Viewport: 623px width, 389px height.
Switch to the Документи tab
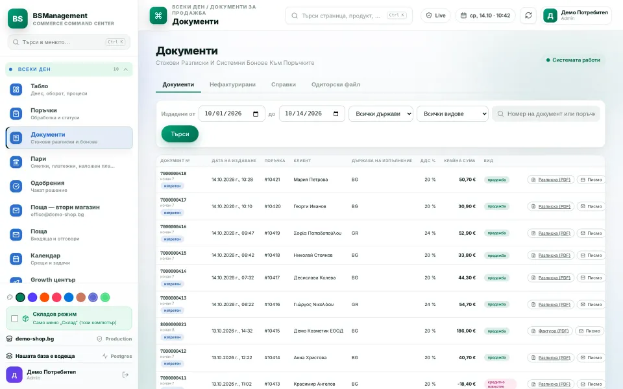click(178, 84)
